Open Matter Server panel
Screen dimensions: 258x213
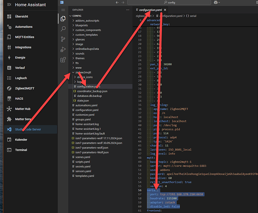30,119
